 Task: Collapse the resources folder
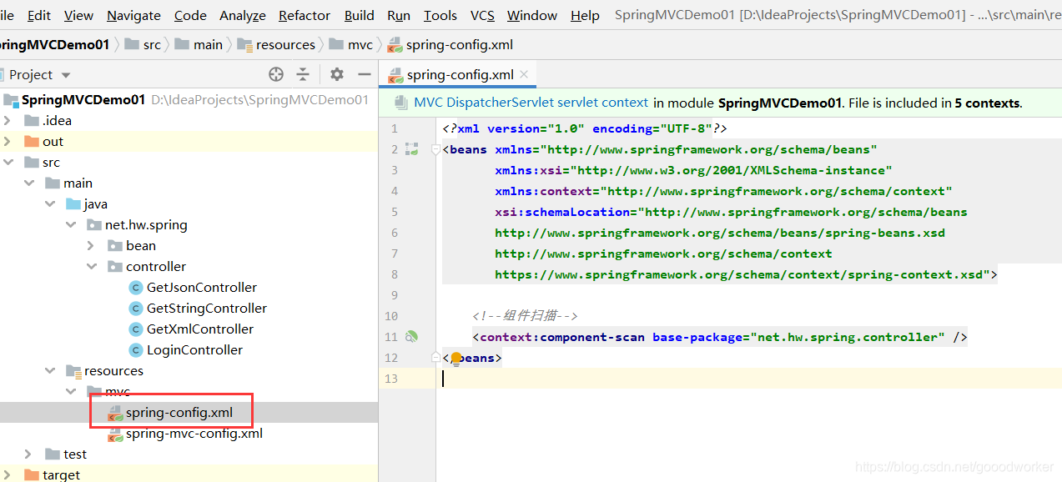(x=50, y=370)
